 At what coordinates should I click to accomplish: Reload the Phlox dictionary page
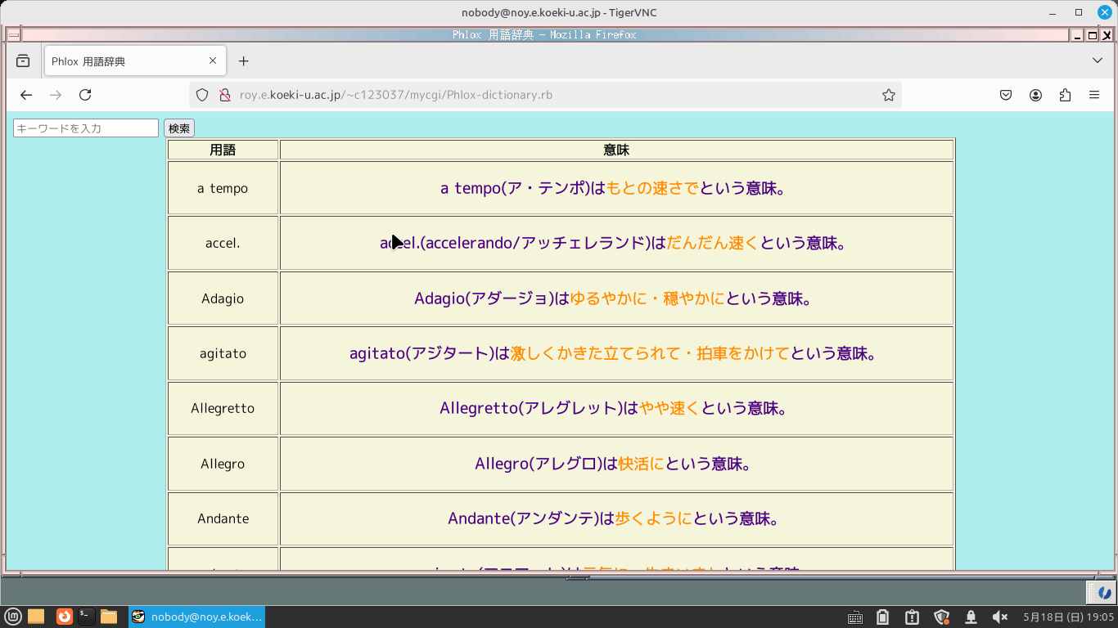click(x=85, y=95)
